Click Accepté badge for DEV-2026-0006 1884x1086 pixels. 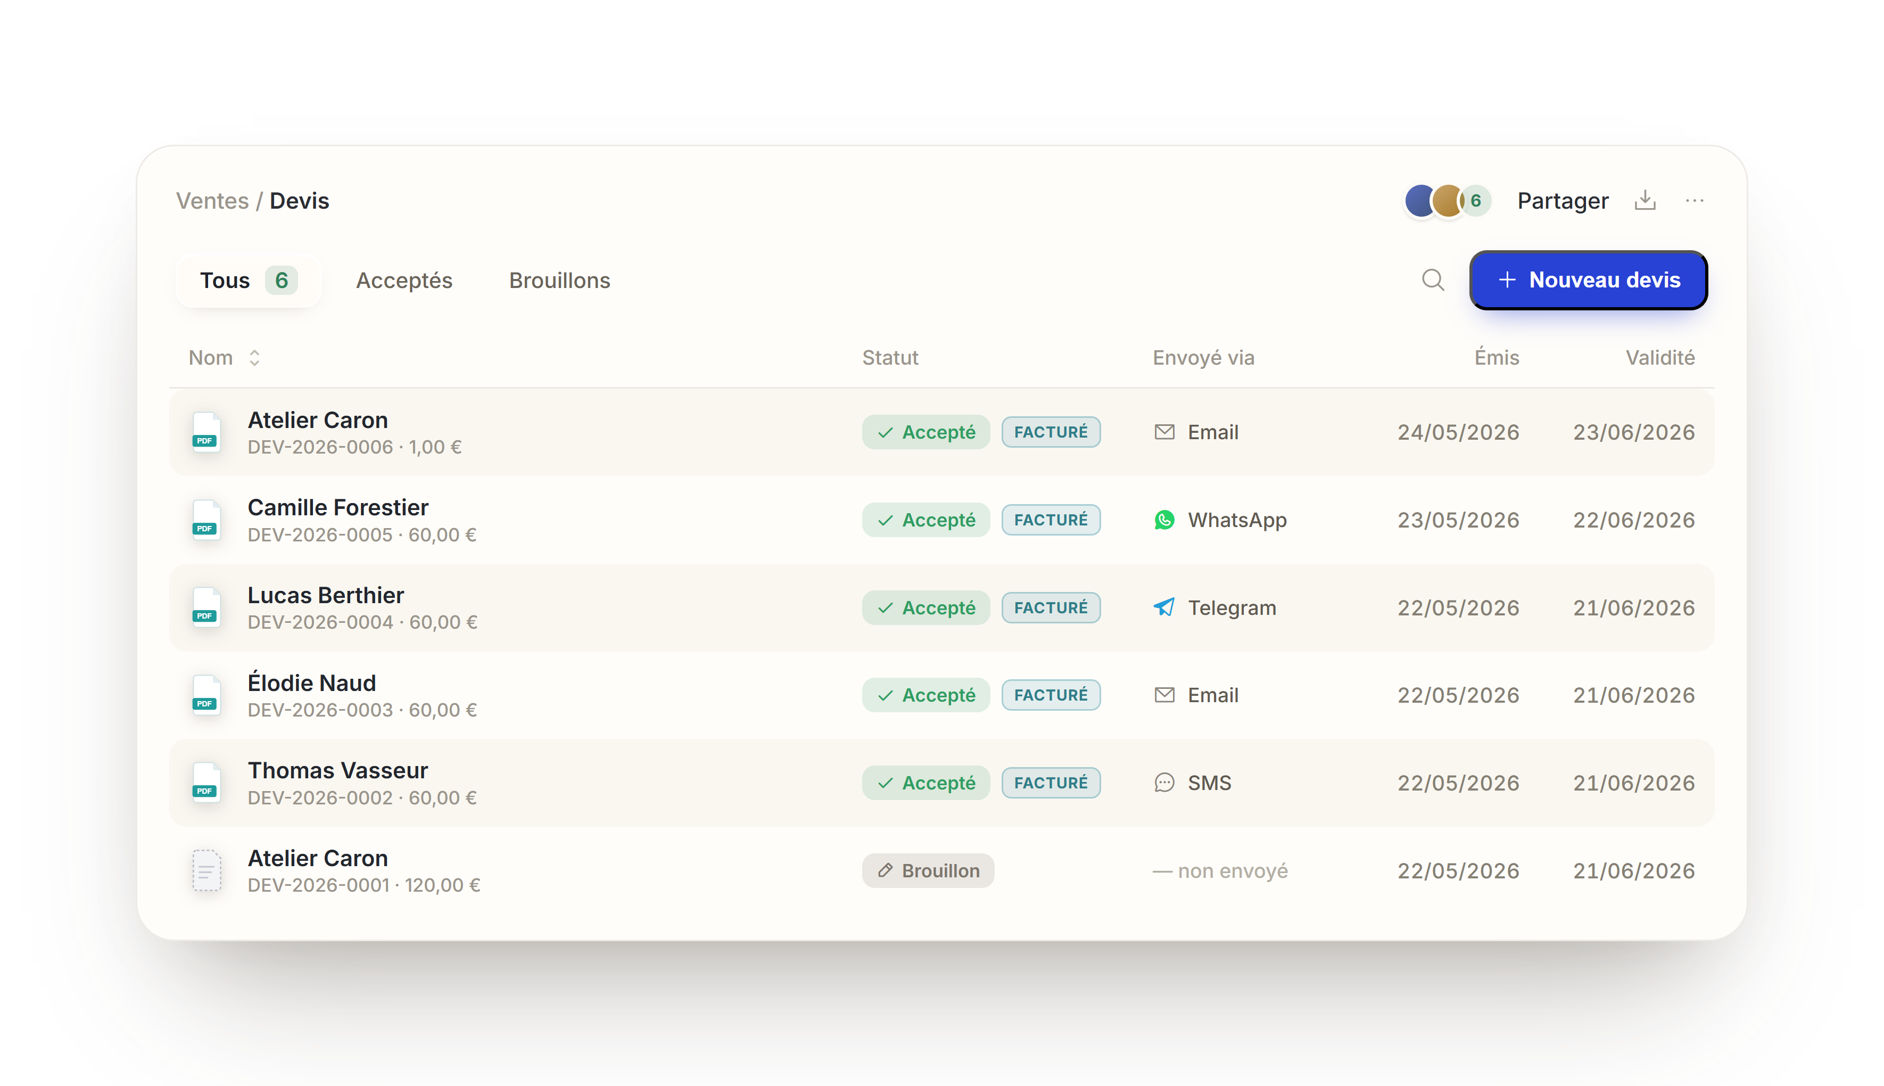[x=926, y=432]
